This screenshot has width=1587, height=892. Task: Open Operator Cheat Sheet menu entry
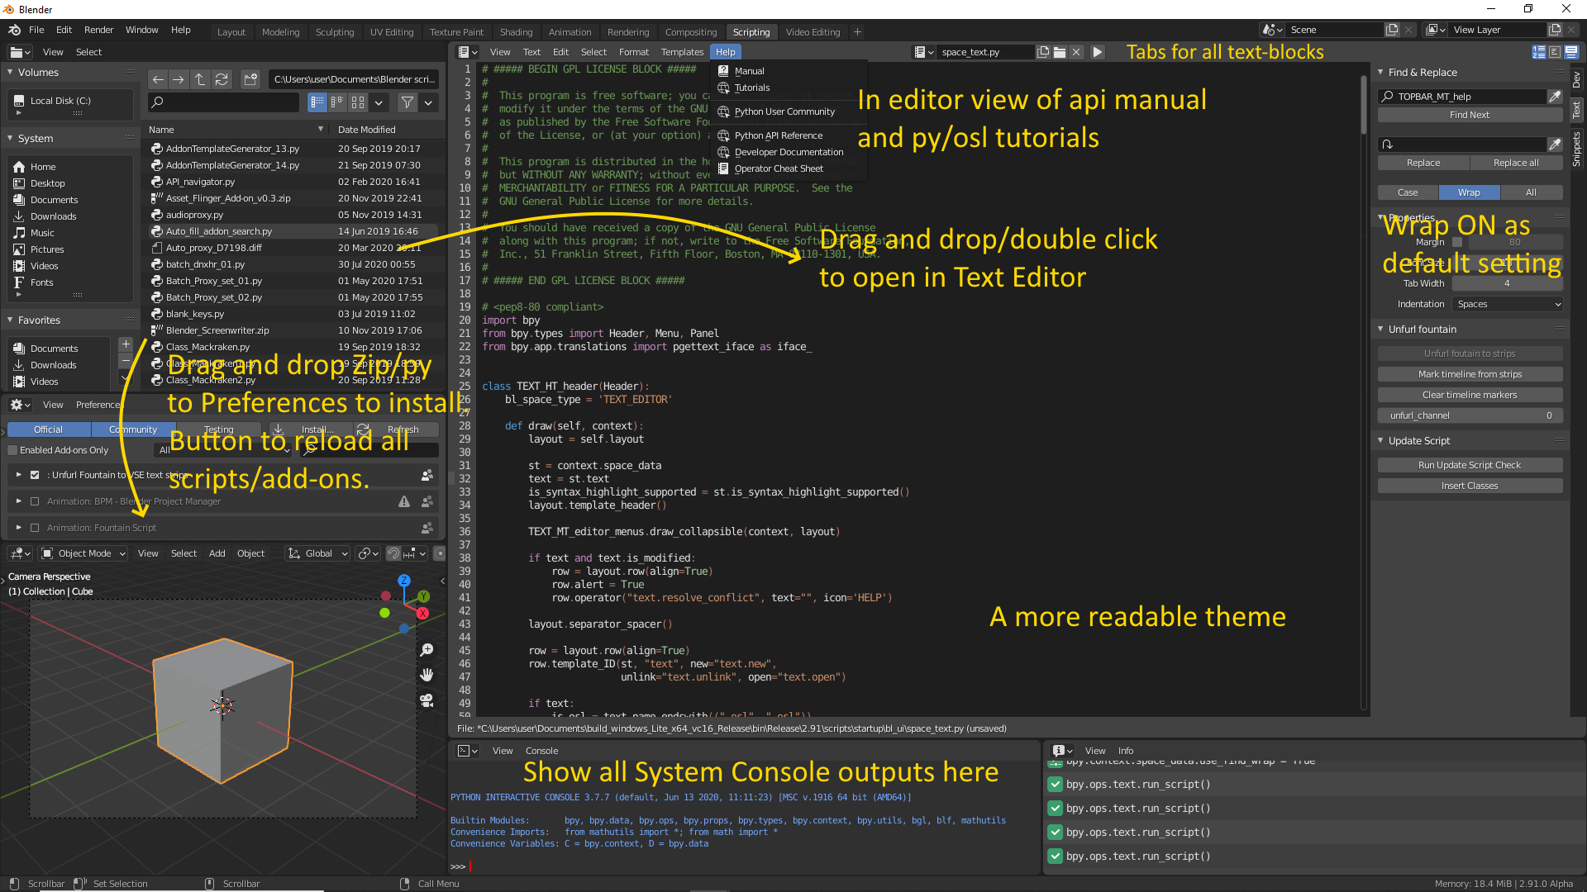point(778,168)
